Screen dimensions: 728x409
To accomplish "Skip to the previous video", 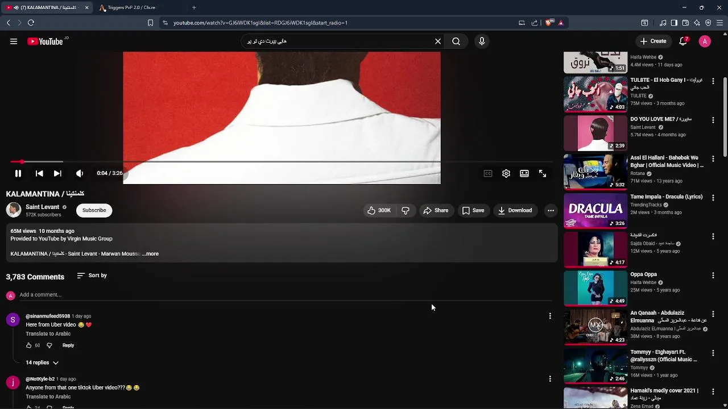I will (39, 173).
